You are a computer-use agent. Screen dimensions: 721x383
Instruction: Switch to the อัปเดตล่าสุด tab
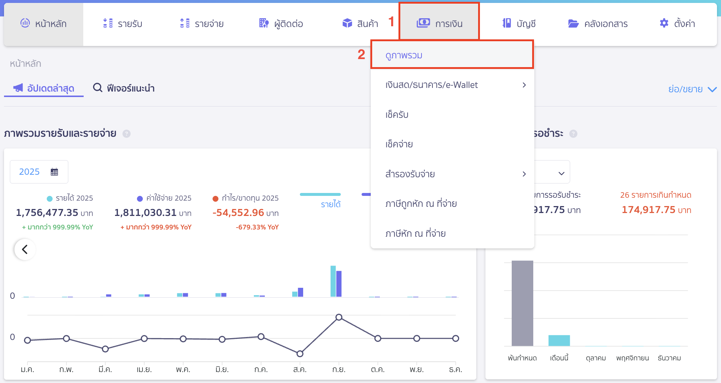coord(43,88)
